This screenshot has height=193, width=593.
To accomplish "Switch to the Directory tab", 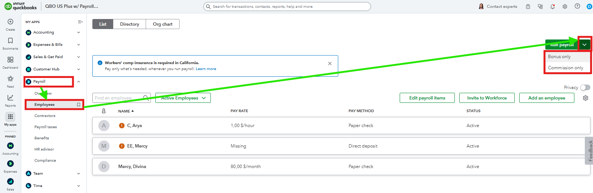I will pyautogui.click(x=129, y=24).
